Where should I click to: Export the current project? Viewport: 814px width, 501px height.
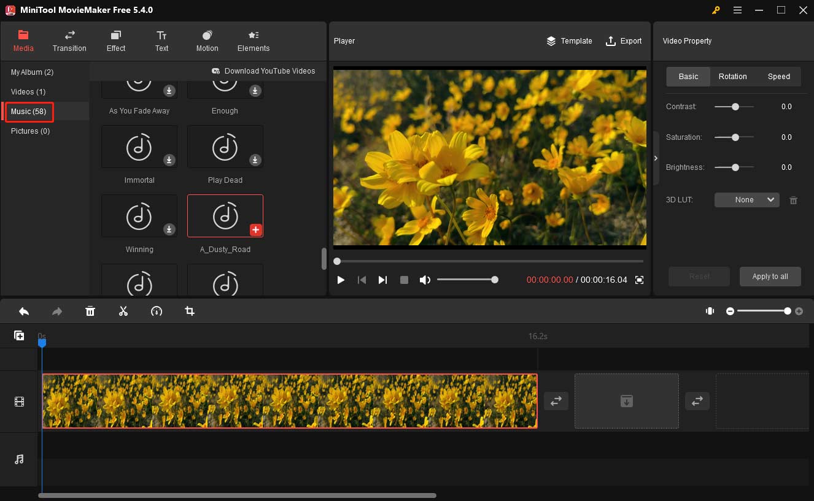[624, 41]
